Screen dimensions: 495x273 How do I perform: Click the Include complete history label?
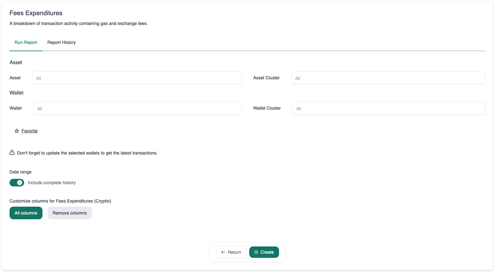point(52,183)
